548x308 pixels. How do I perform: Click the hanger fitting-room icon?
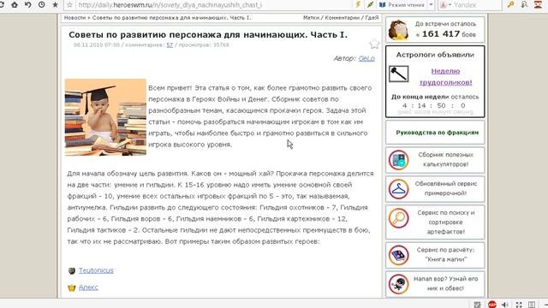click(398, 189)
